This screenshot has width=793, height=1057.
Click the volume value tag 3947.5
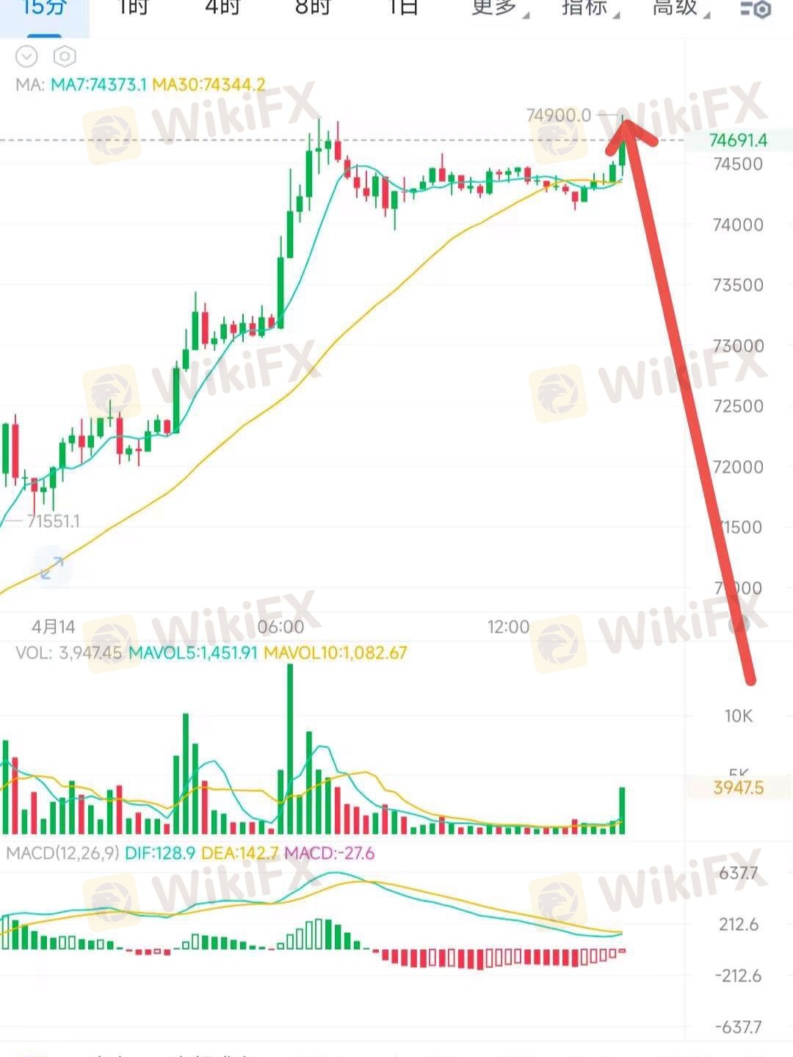(738, 788)
